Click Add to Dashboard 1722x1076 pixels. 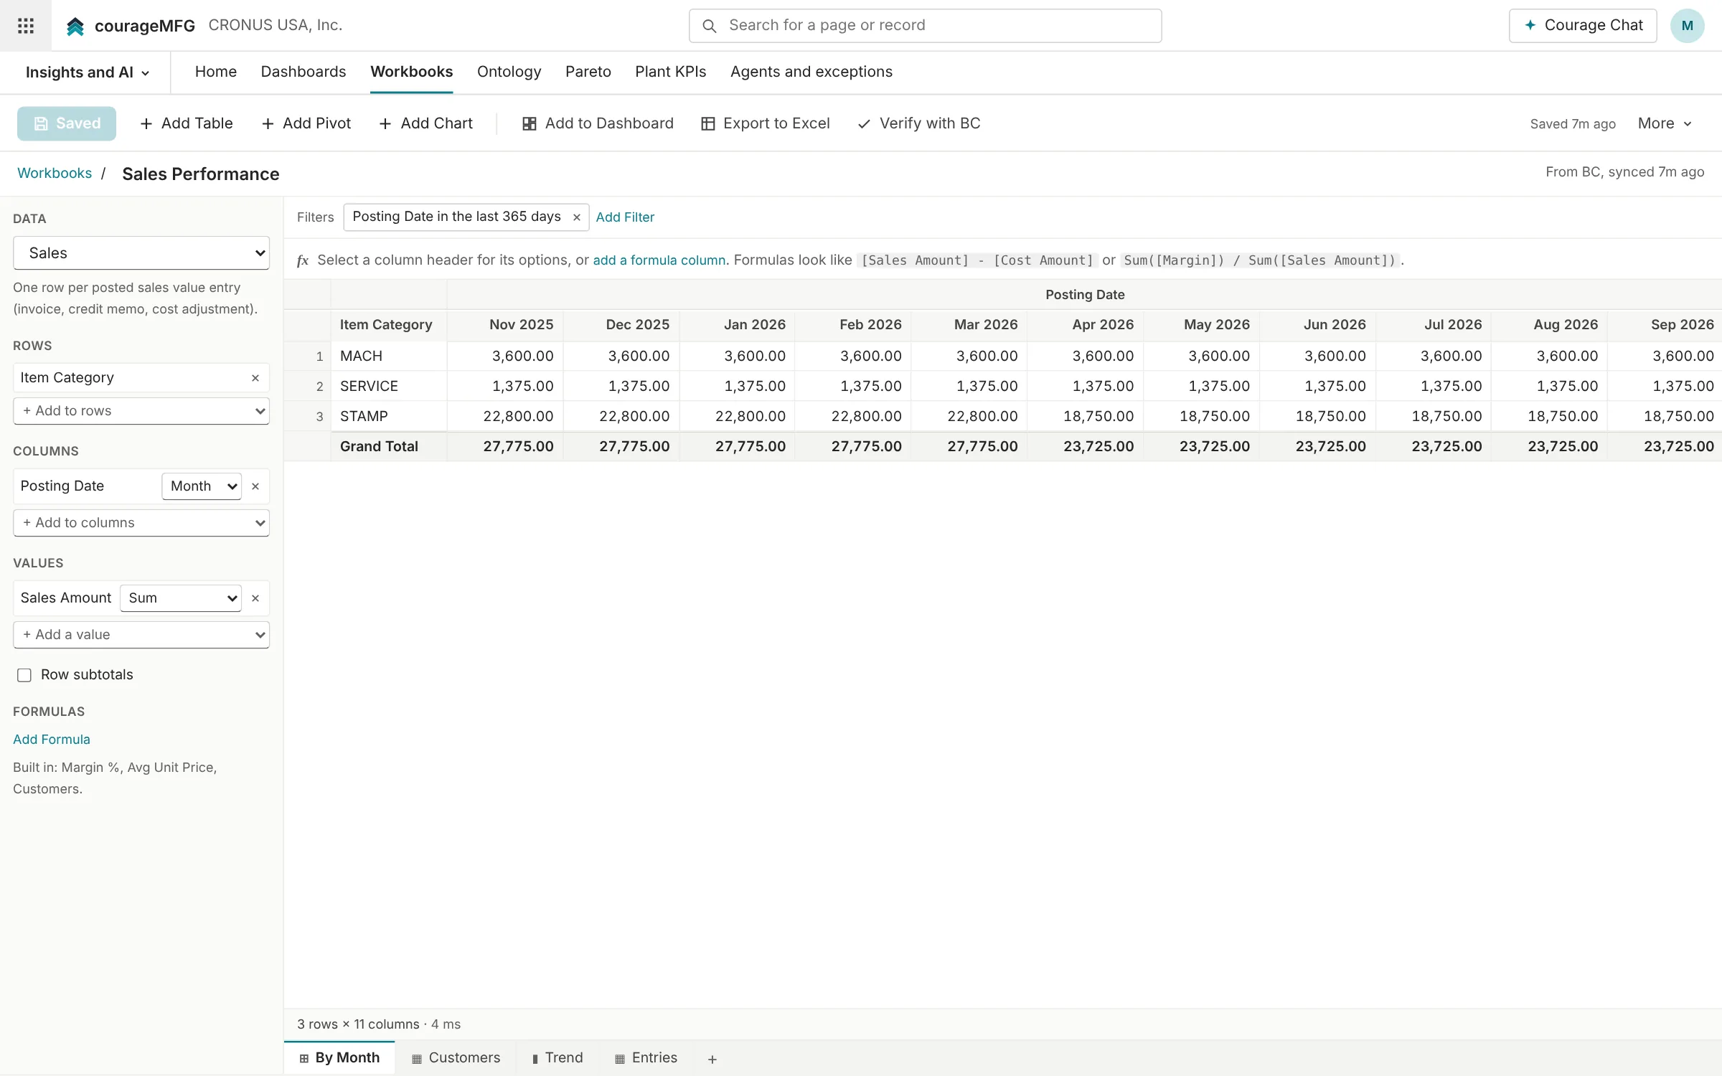tap(598, 123)
